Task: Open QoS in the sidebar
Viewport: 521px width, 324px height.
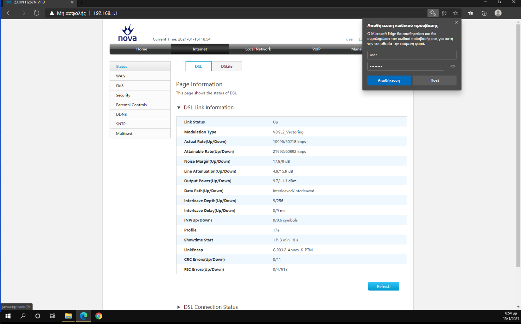Action: click(140, 86)
